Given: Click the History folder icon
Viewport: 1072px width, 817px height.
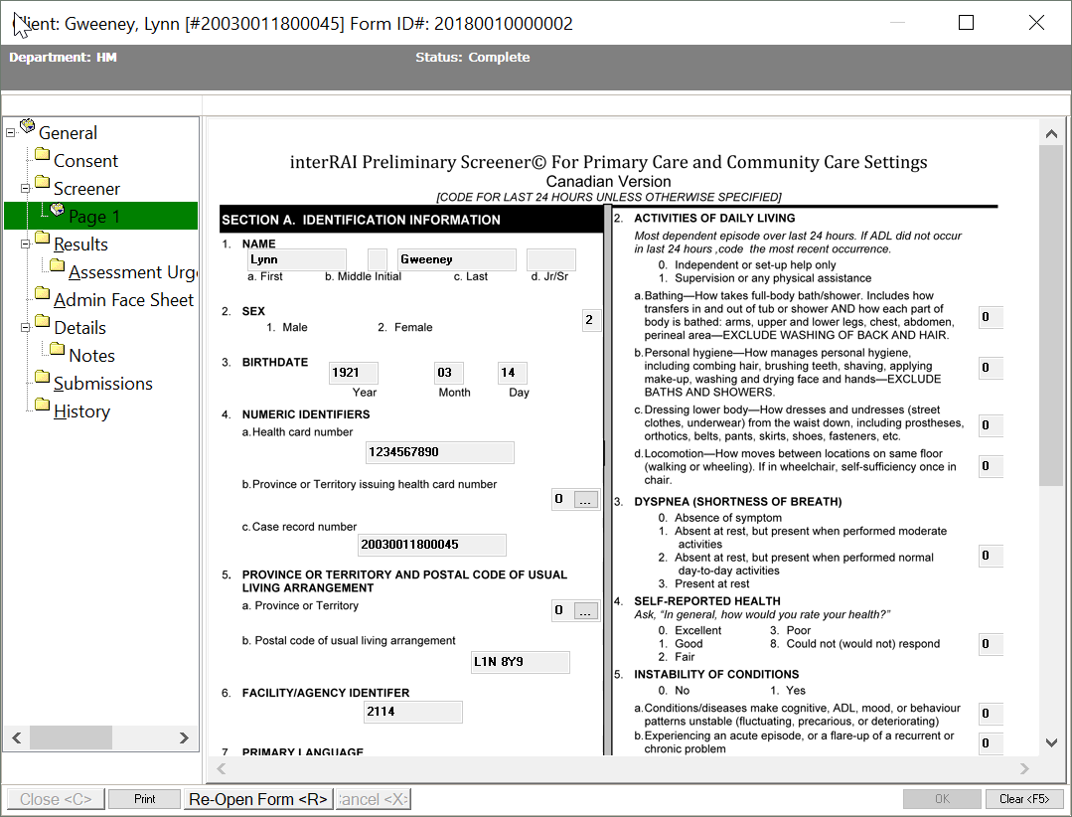Looking at the screenshot, I should tap(43, 405).
